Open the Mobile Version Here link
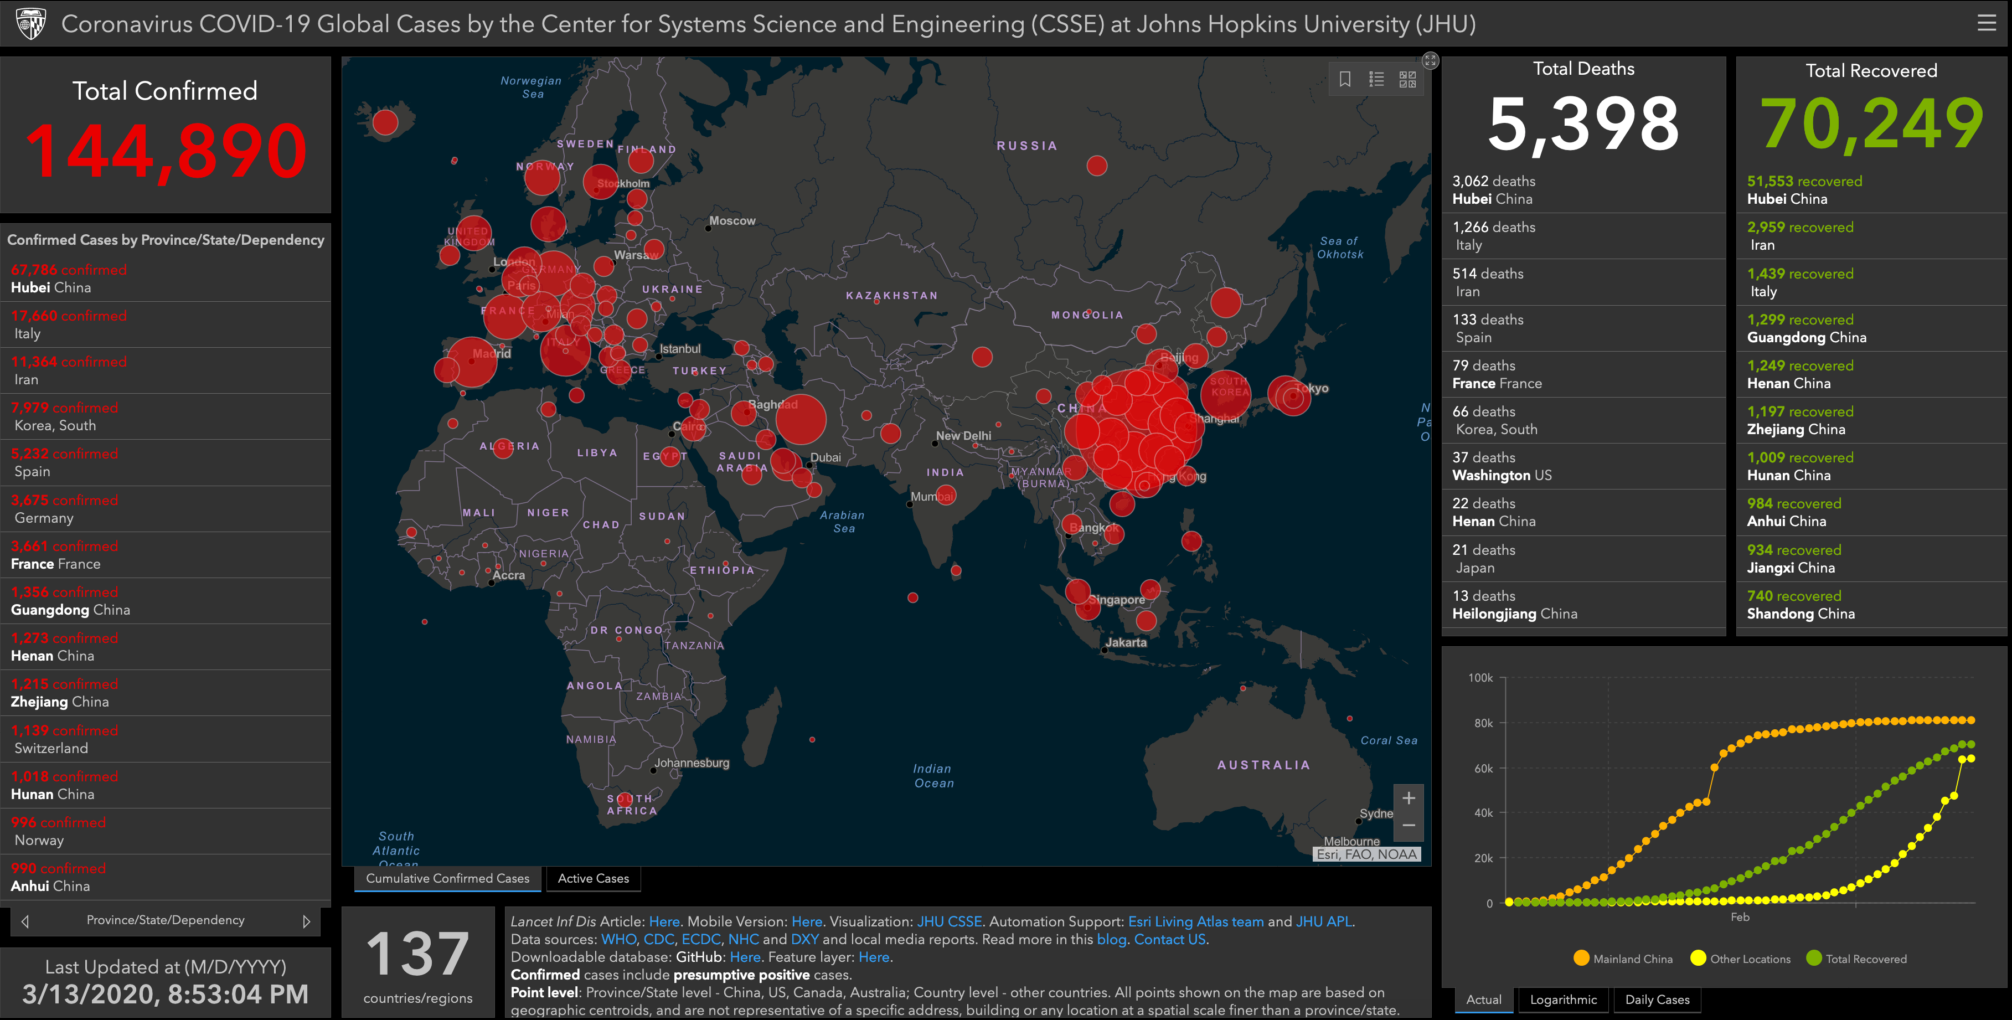The height and width of the screenshot is (1020, 2012). pyautogui.click(x=807, y=921)
